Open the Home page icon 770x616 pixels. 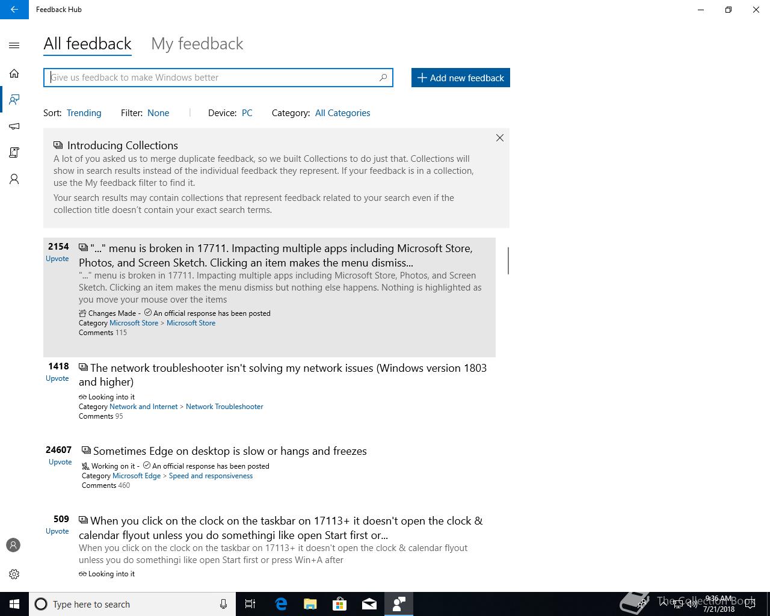tap(14, 73)
